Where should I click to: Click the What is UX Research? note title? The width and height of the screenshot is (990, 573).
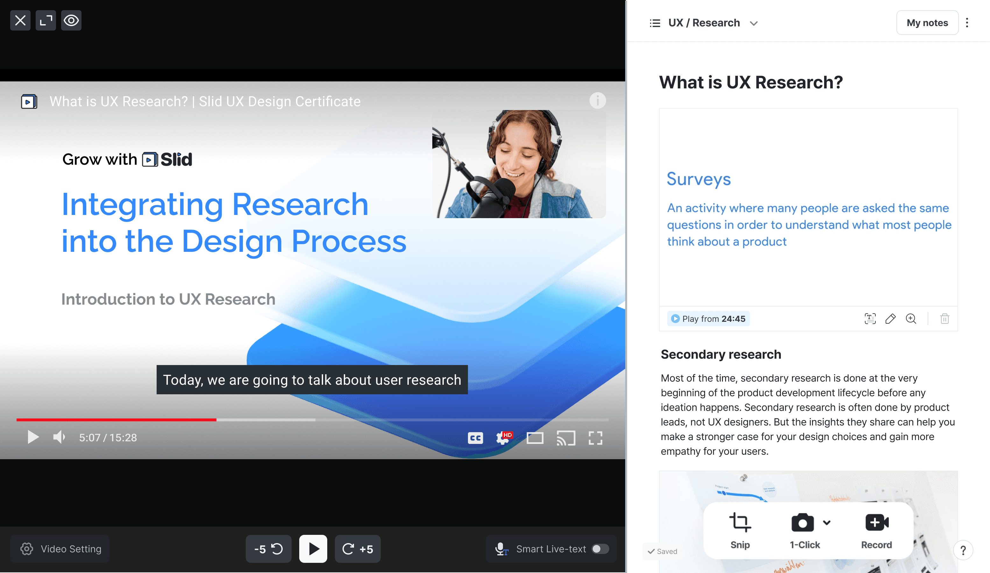tap(751, 82)
